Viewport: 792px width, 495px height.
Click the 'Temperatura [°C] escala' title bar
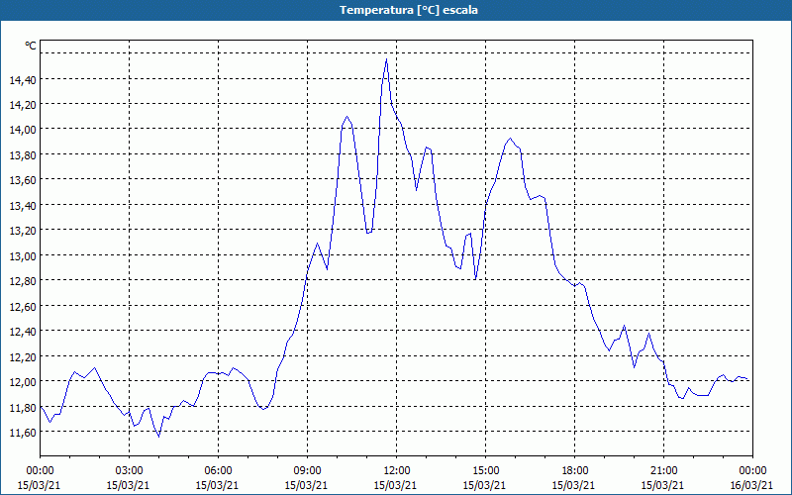396,10
